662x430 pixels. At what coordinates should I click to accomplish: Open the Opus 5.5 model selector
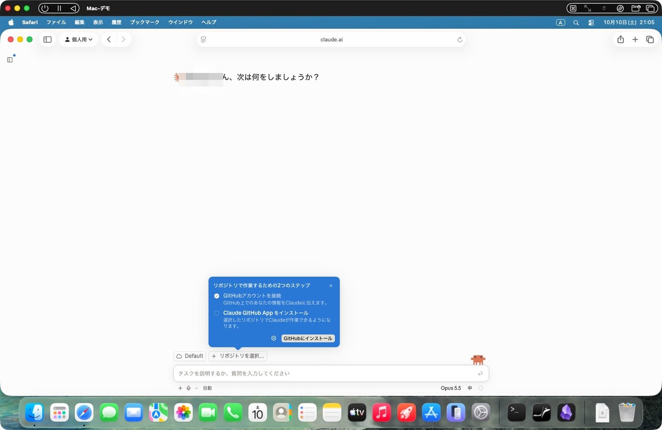point(451,388)
